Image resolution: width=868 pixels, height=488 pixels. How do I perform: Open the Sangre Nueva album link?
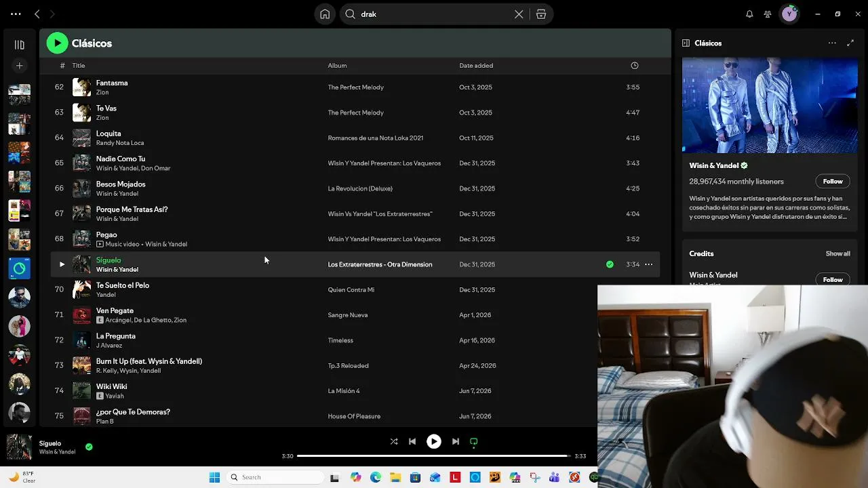348,315
